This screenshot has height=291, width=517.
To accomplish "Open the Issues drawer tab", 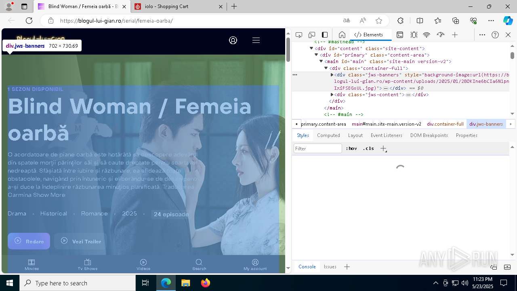I will (330, 267).
